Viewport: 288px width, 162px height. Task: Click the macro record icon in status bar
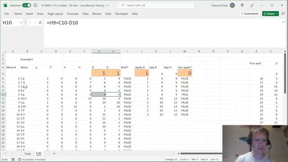pos(13,159)
